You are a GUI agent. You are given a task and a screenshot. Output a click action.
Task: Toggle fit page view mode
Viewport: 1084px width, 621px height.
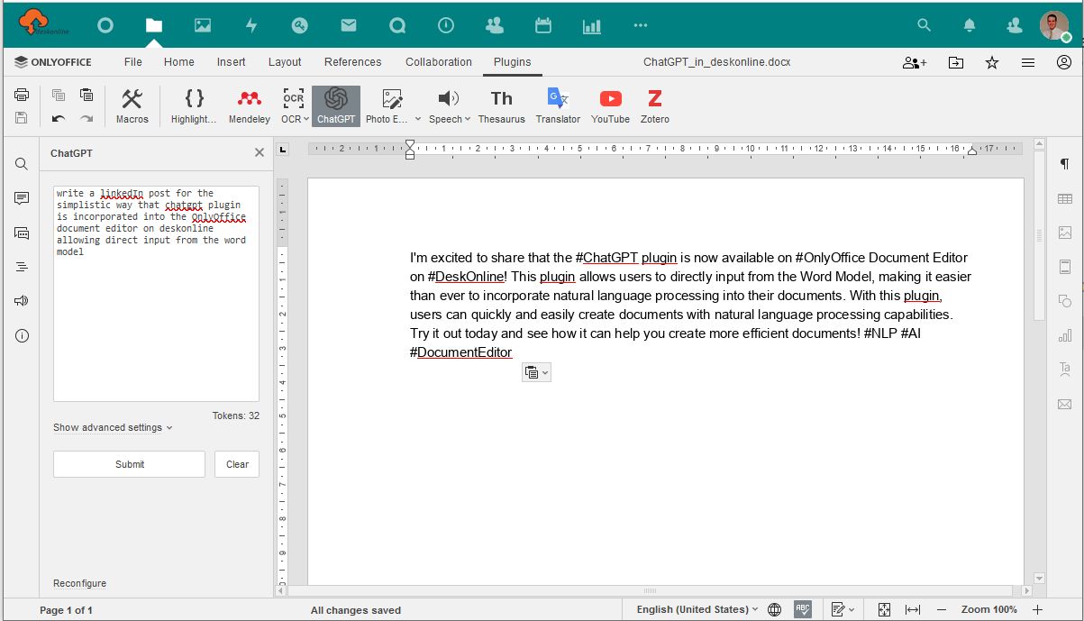(x=884, y=608)
